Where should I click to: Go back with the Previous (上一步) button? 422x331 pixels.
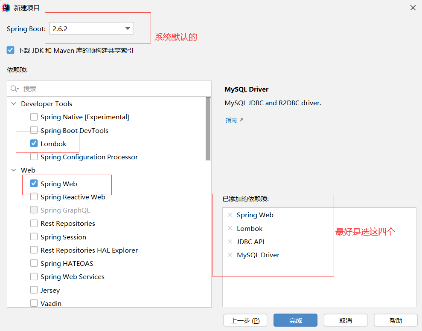click(x=245, y=320)
